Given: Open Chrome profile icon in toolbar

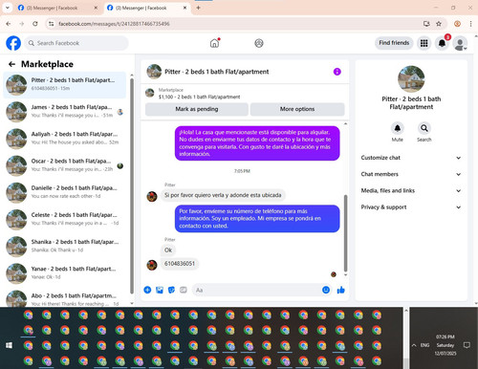Looking at the screenshot, I should 457,24.
